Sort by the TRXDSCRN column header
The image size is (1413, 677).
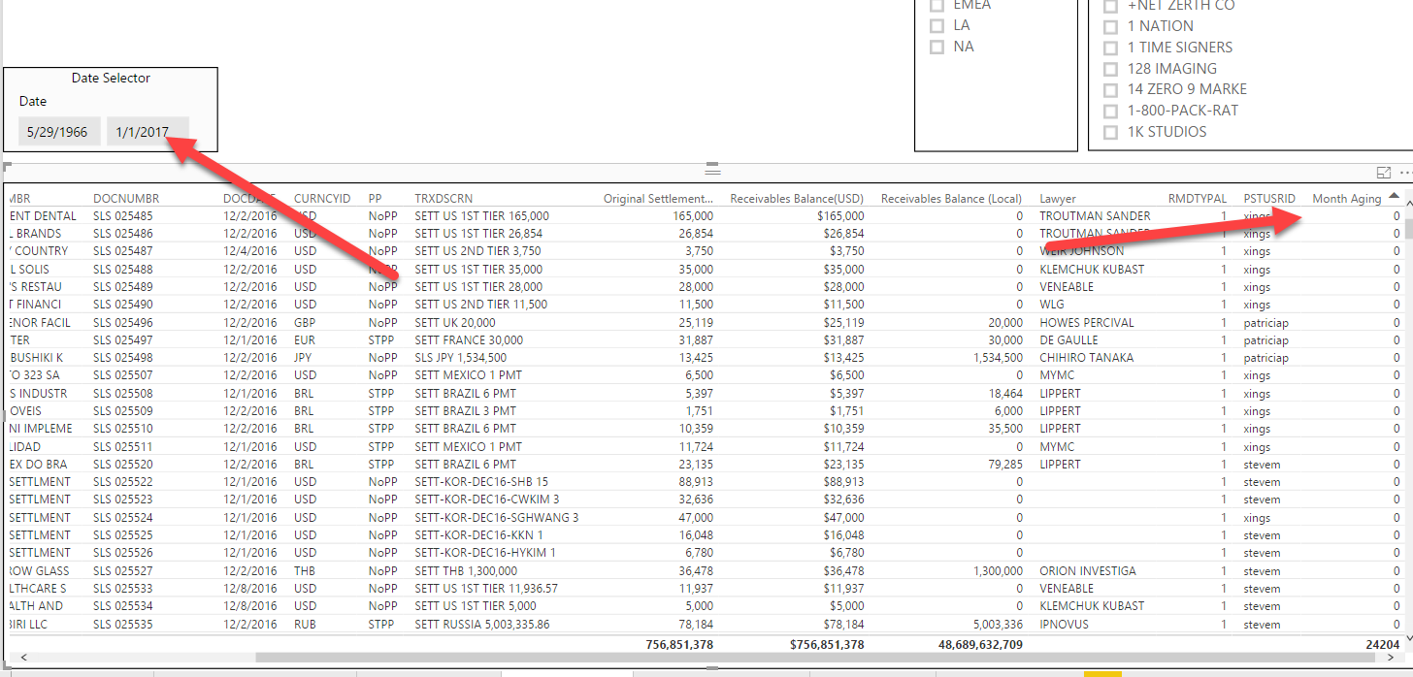[444, 198]
